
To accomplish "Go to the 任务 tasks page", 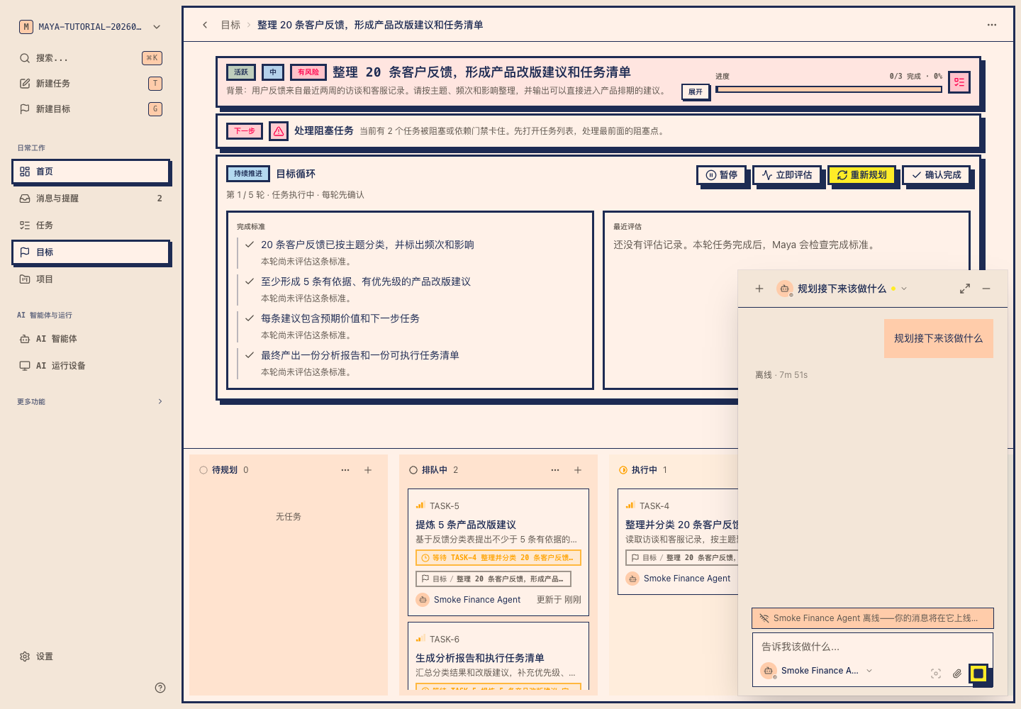I will click(x=91, y=225).
